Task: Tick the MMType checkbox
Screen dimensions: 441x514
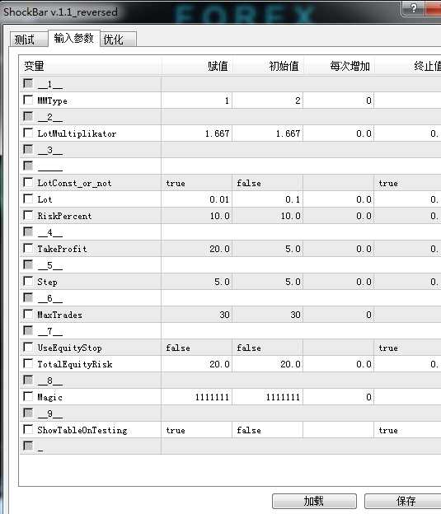Action: point(28,100)
